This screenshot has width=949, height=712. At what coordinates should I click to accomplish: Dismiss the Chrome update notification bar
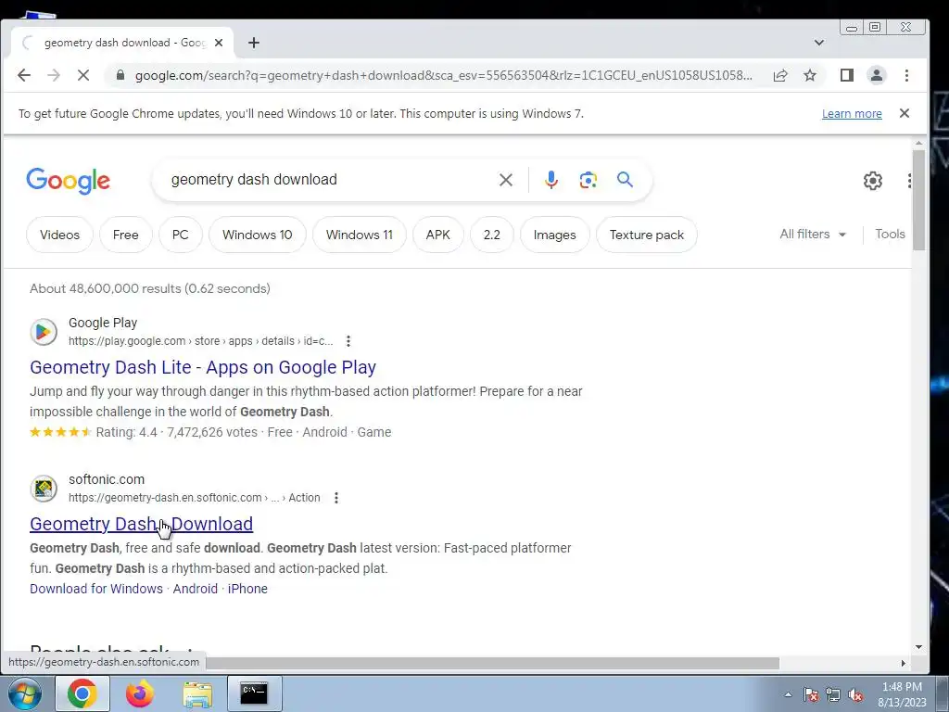coord(905,113)
